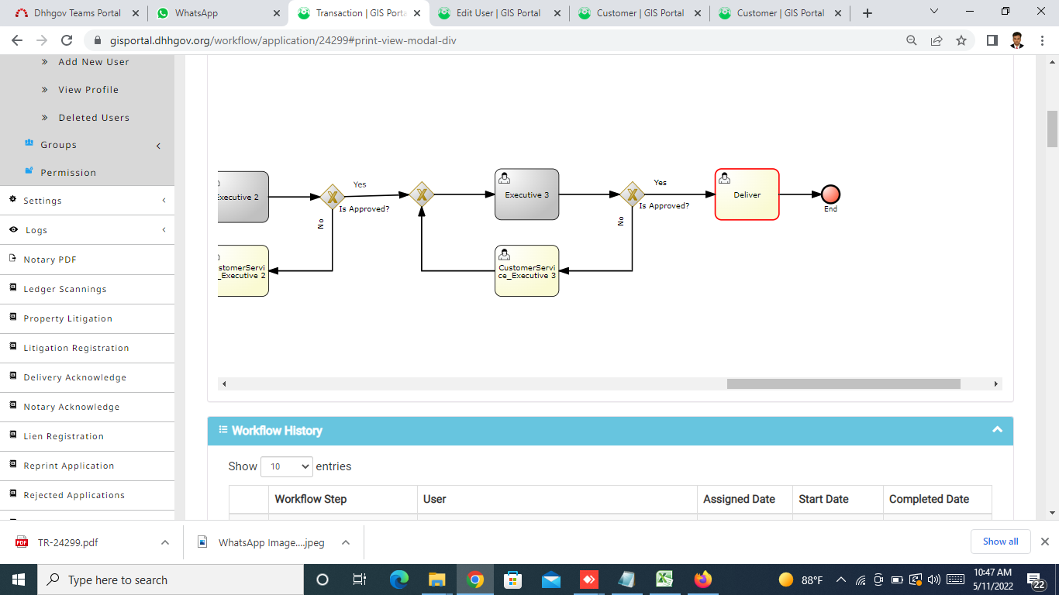This screenshot has height=595, width=1059.
Task: Click the gateway after Executive 2
Action: click(333, 197)
